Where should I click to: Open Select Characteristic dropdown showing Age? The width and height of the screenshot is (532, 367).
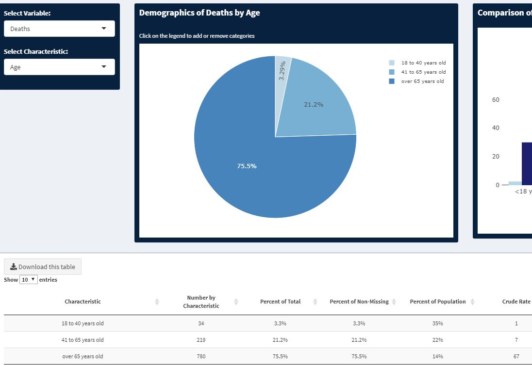coord(59,67)
